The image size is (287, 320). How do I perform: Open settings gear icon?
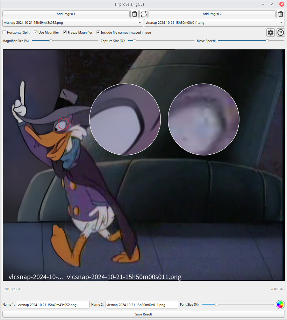point(271,33)
